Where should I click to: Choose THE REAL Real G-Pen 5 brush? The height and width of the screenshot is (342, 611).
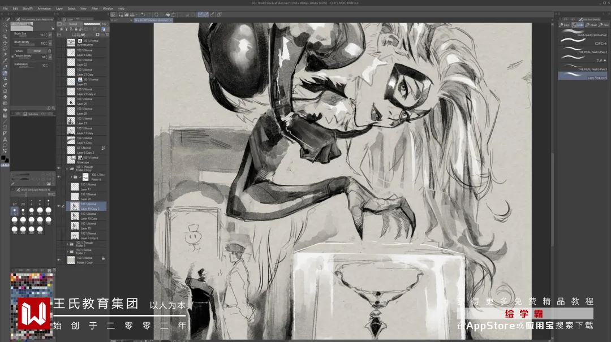(583, 67)
